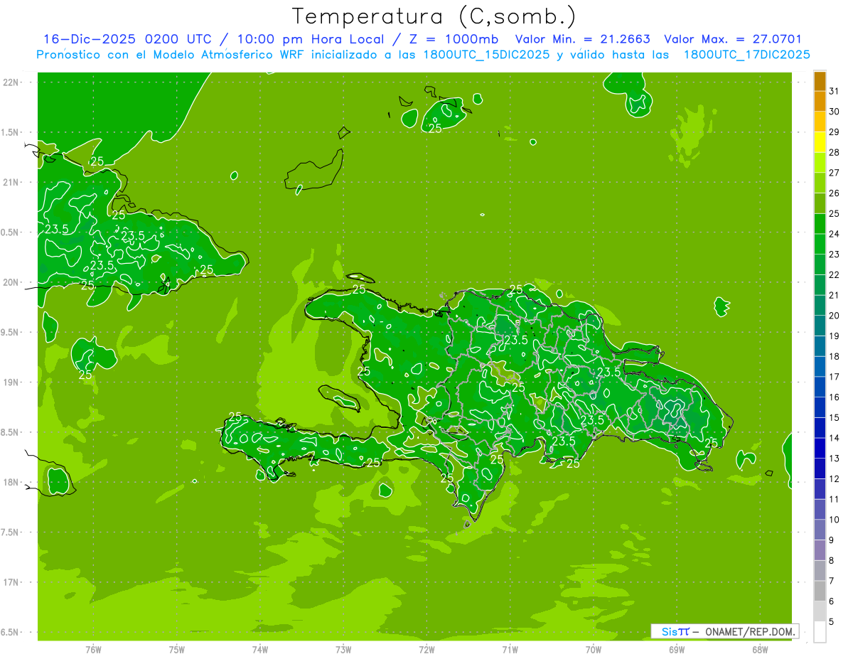Click the "1800UTC_17DIC2025" valid-until time
853x659 pixels.
pos(746,55)
